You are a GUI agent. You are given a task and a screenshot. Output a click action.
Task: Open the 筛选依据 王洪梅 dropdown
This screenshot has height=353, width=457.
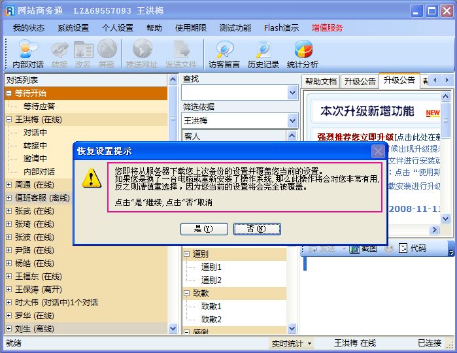point(292,121)
